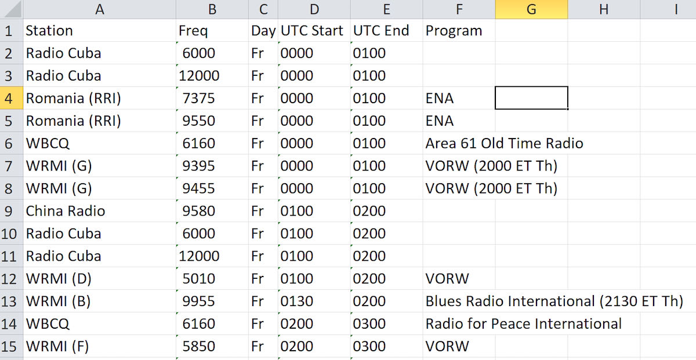Select 12000 cell in row 11
696x360 pixels.
click(212, 256)
